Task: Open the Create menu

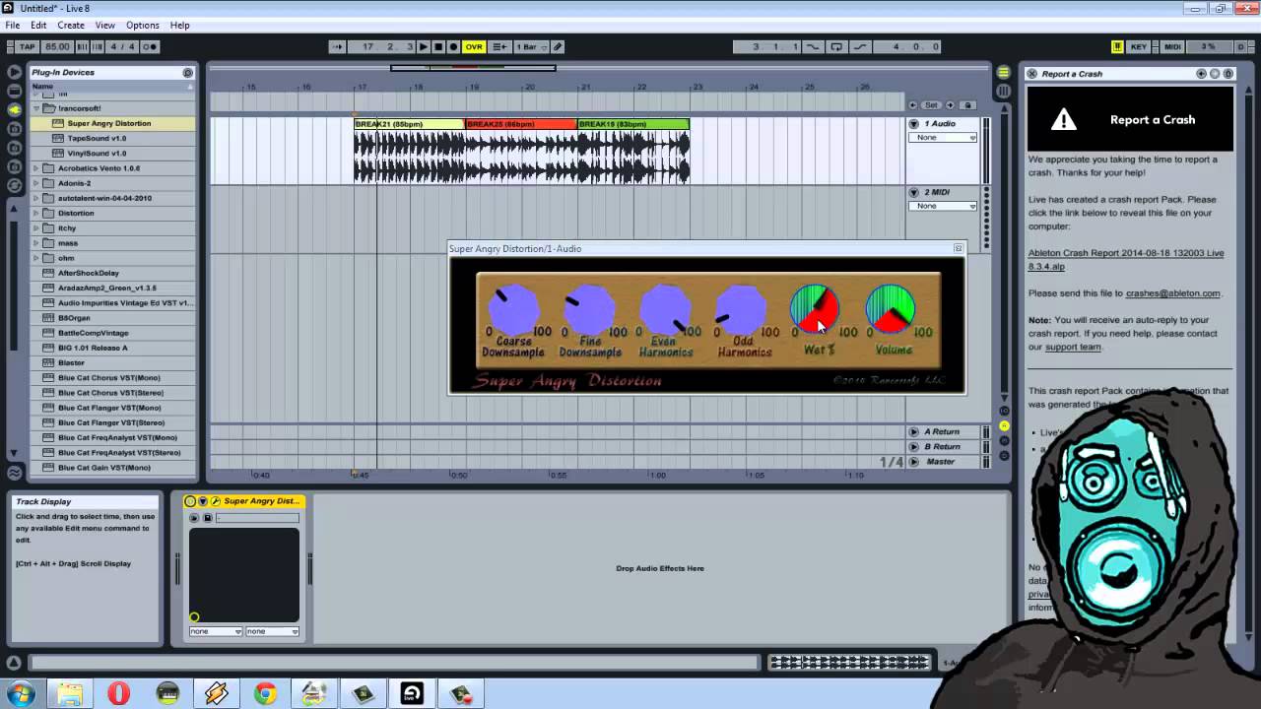Action: tap(71, 25)
